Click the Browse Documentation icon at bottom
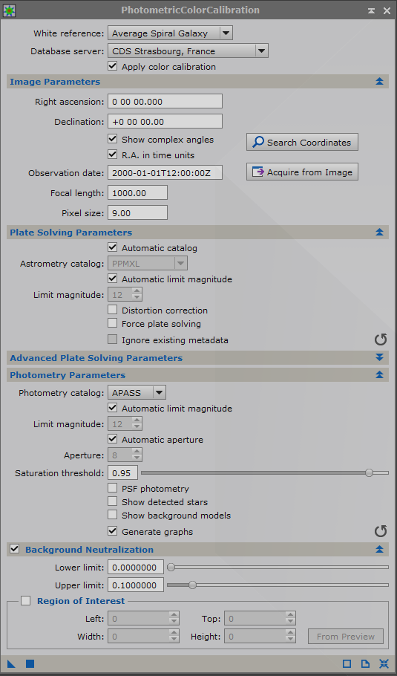Viewport: 397px width, 676px height. [365, 663]
